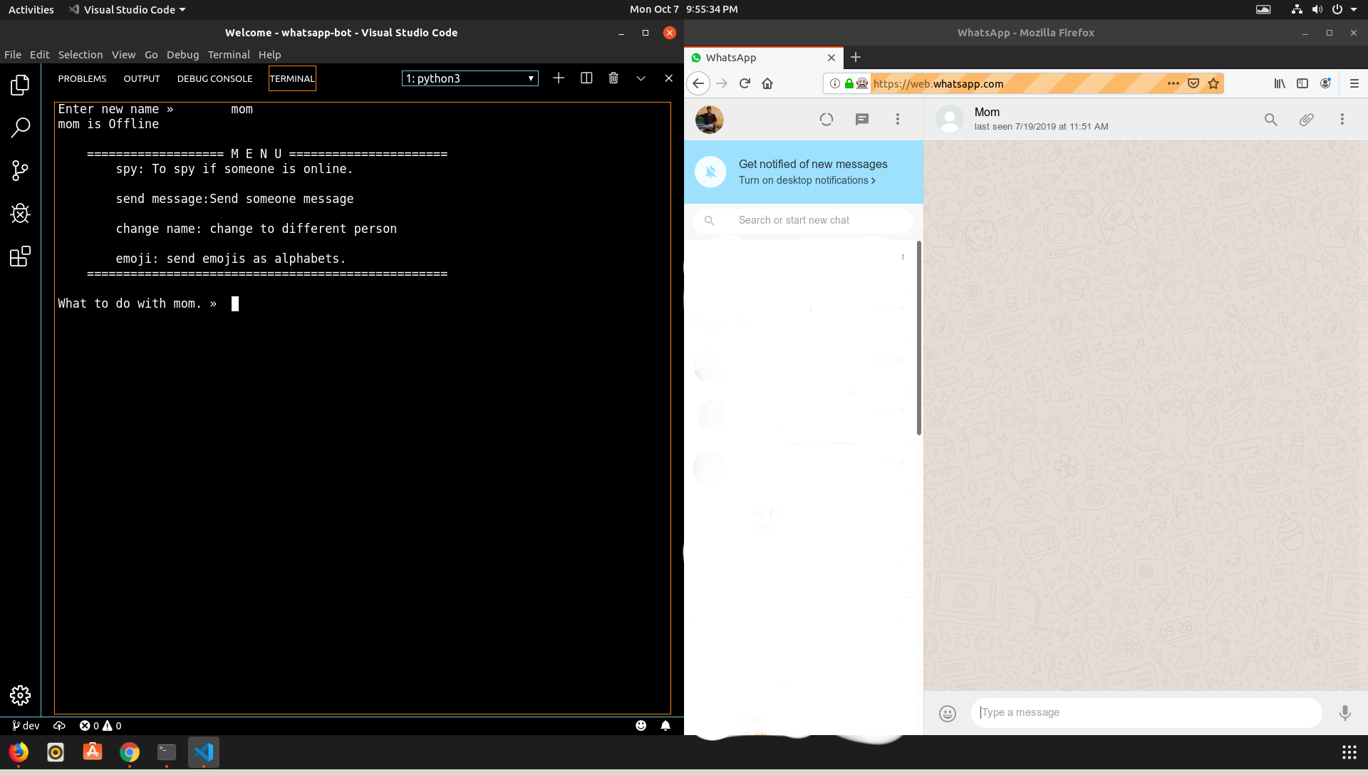This screenshot has width=1368, height=775.
Task: Open errors and warnings status indicator
Action: tap(100, 726)
